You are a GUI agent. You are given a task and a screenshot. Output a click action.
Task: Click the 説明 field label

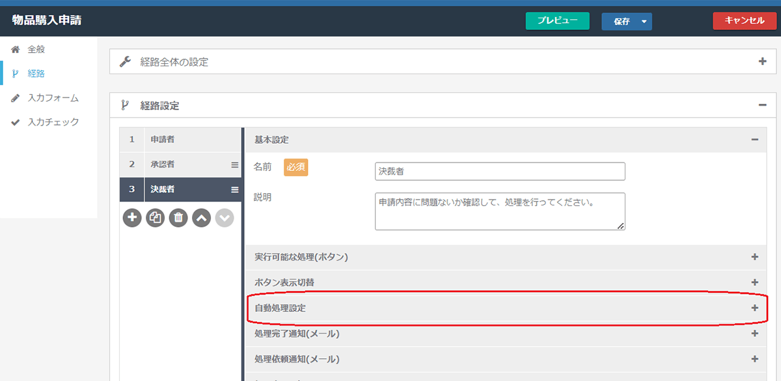[263, 197]
